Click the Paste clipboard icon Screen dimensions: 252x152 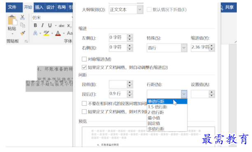(12, 20)
